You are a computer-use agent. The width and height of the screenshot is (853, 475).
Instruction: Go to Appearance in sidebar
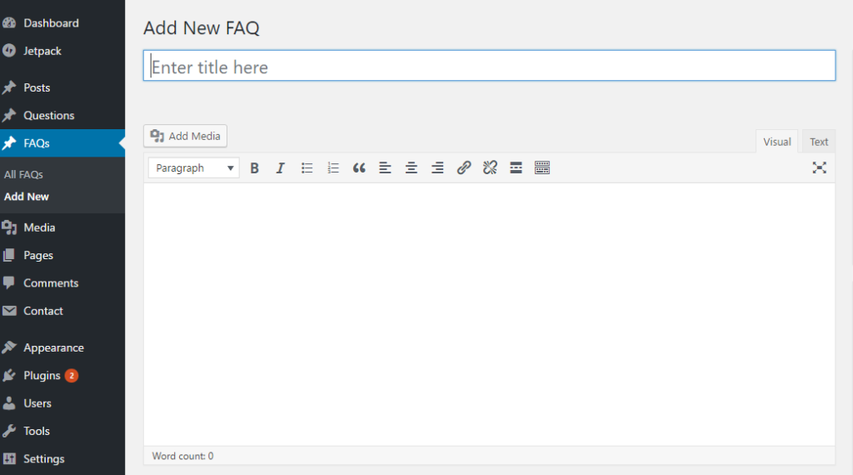click(x=53, y=347)
